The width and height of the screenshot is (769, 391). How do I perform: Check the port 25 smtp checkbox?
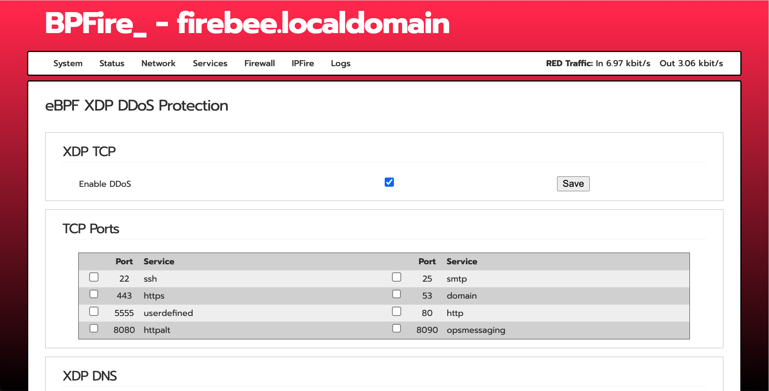coord(396,277)
